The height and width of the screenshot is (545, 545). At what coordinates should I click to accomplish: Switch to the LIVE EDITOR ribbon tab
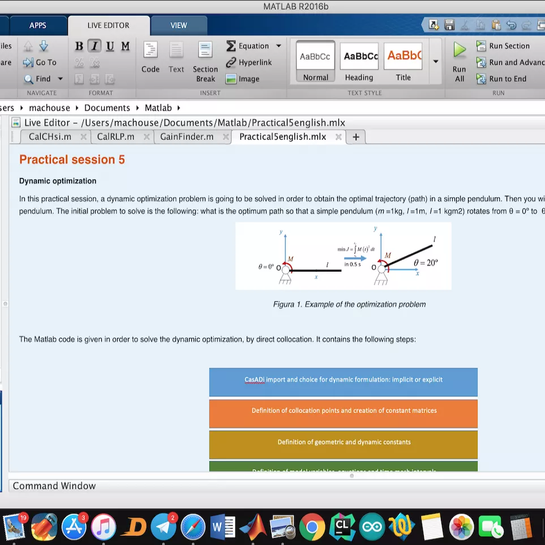[x=109, y=25]
